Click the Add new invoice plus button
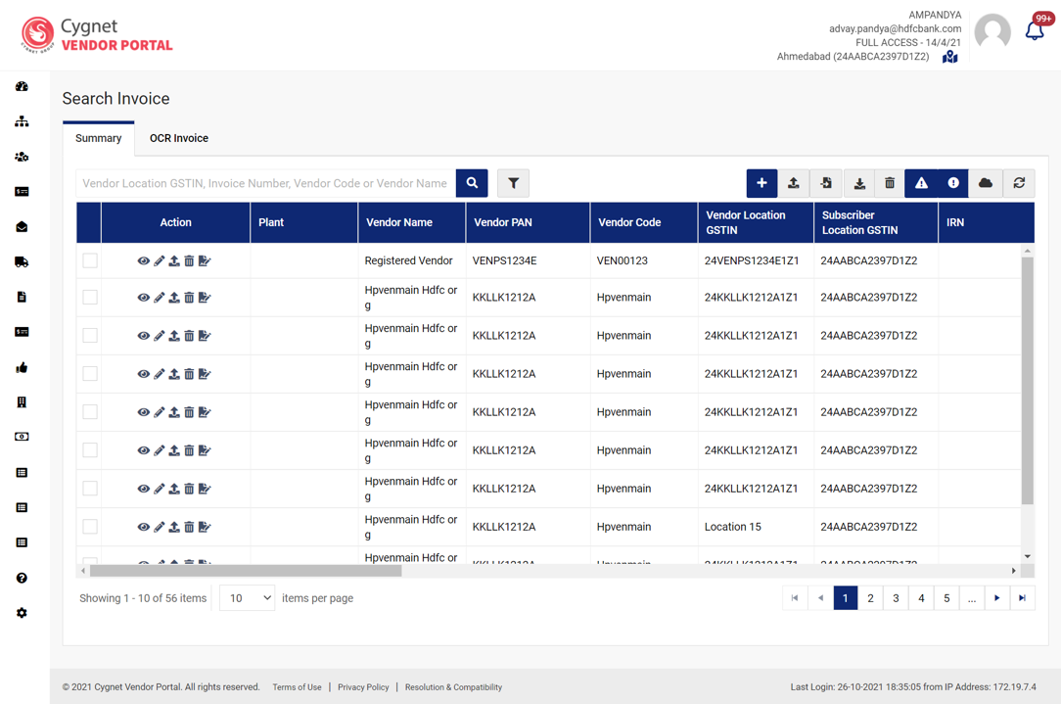This screenshot has height=704, width=1061. pos(761,183)
